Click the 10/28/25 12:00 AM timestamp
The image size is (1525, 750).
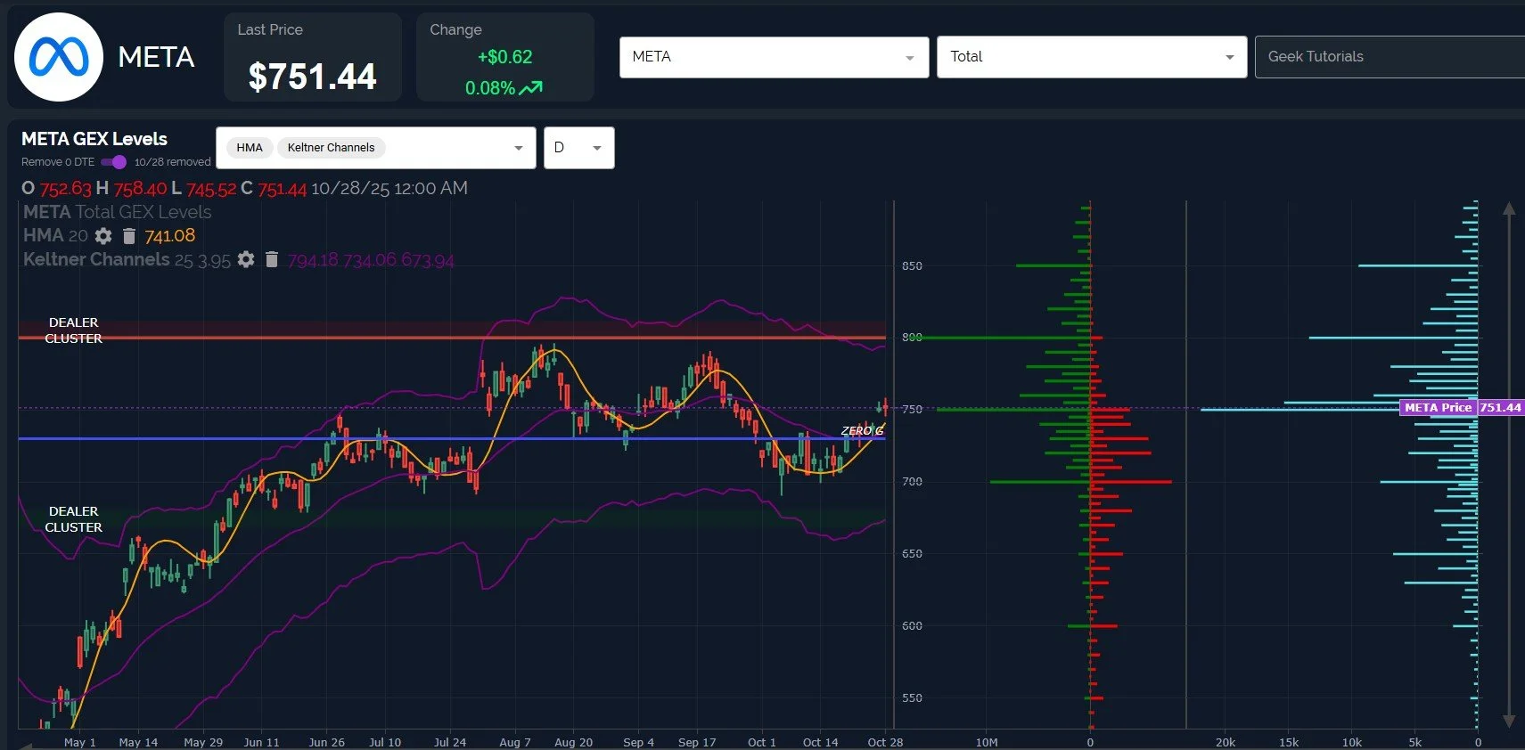point(389,189)
